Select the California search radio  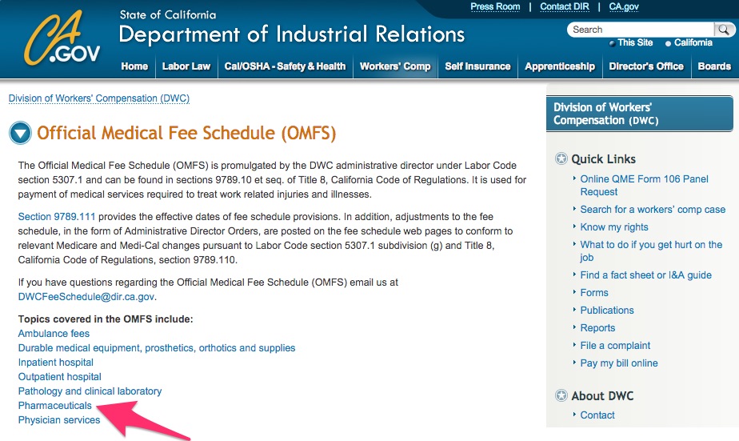point(668,43)
